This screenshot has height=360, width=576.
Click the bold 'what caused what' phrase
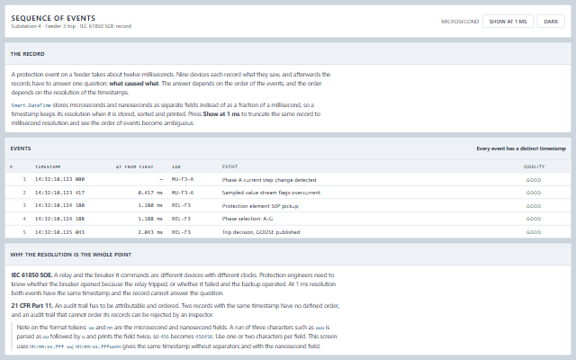pos(134,84)
